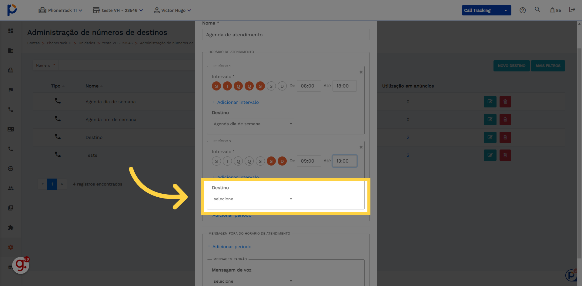Toggle the T day in Período 2

(x=227, y=161)
